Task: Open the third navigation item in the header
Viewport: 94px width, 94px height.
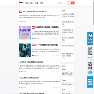Action: [x=36, y=3]
